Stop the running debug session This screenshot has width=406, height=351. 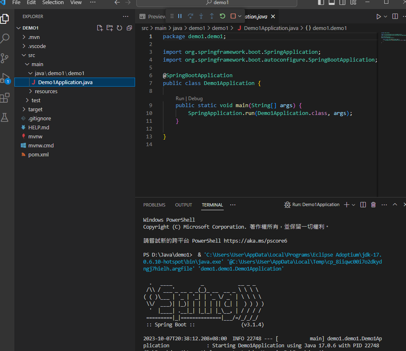(x=233, y=16)
